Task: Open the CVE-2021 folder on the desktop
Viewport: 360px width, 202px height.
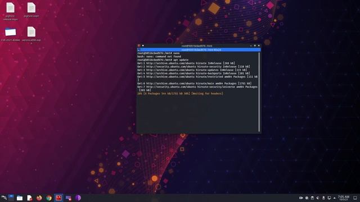Action: 10,34
